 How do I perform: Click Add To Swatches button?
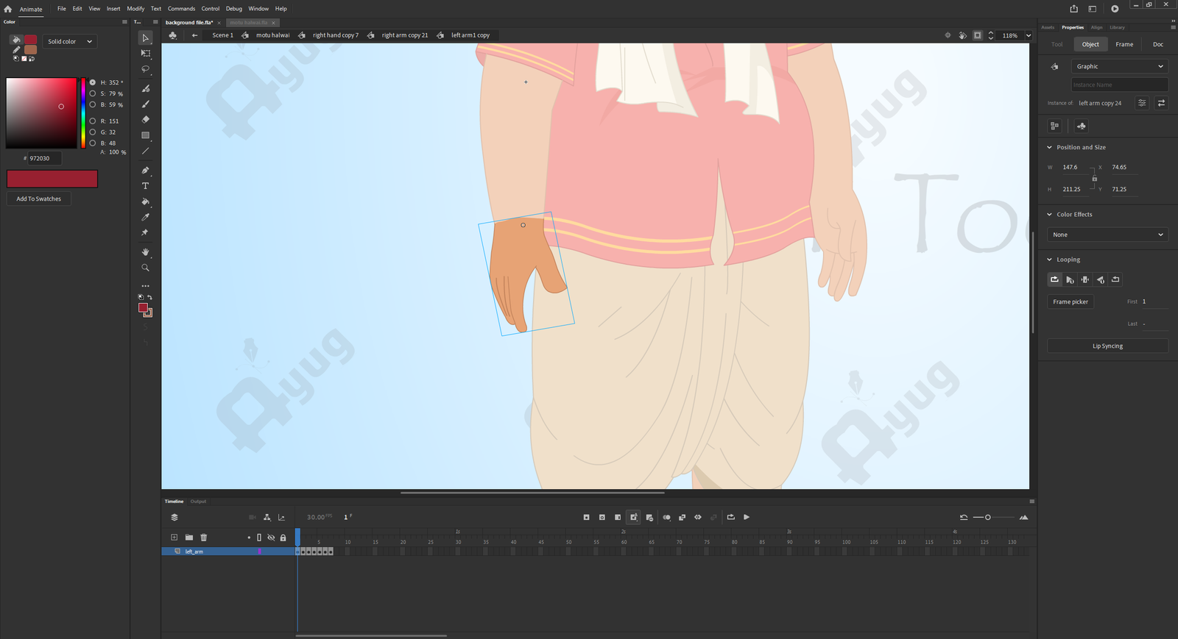pos(39,199)
